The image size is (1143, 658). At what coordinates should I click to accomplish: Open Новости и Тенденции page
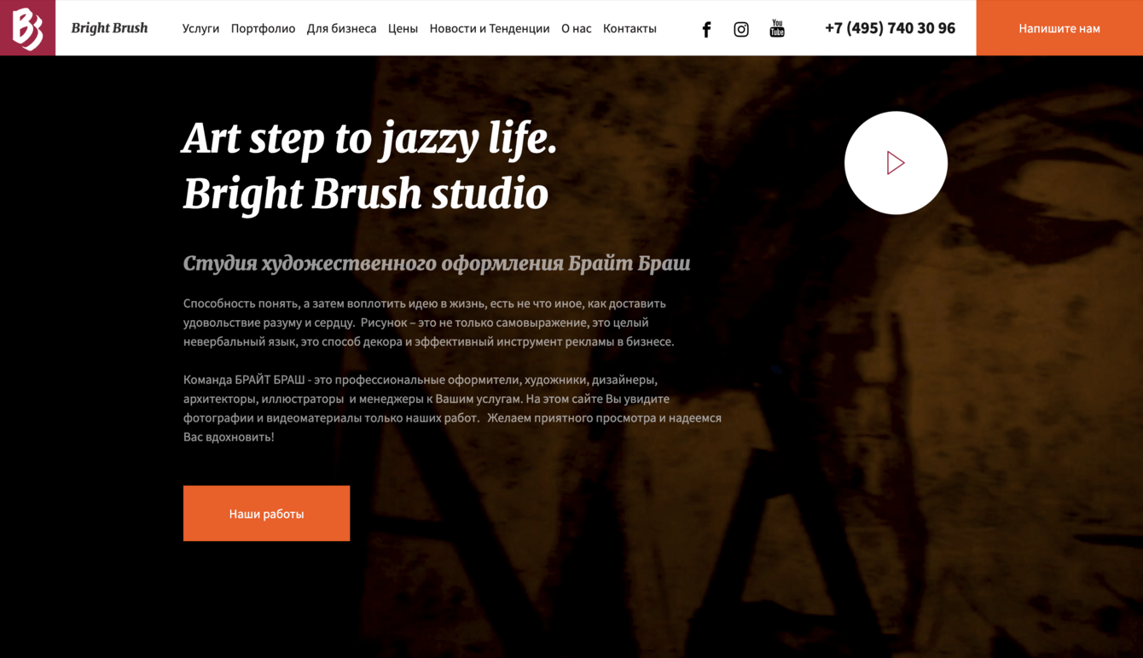[x=490, y=28]
